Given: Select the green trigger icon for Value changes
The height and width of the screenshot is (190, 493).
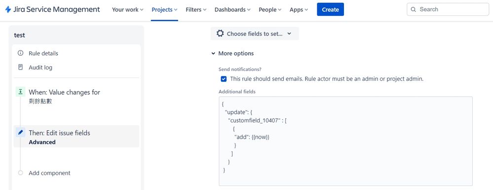Looking at the screenshot, I should coord(20,92).
